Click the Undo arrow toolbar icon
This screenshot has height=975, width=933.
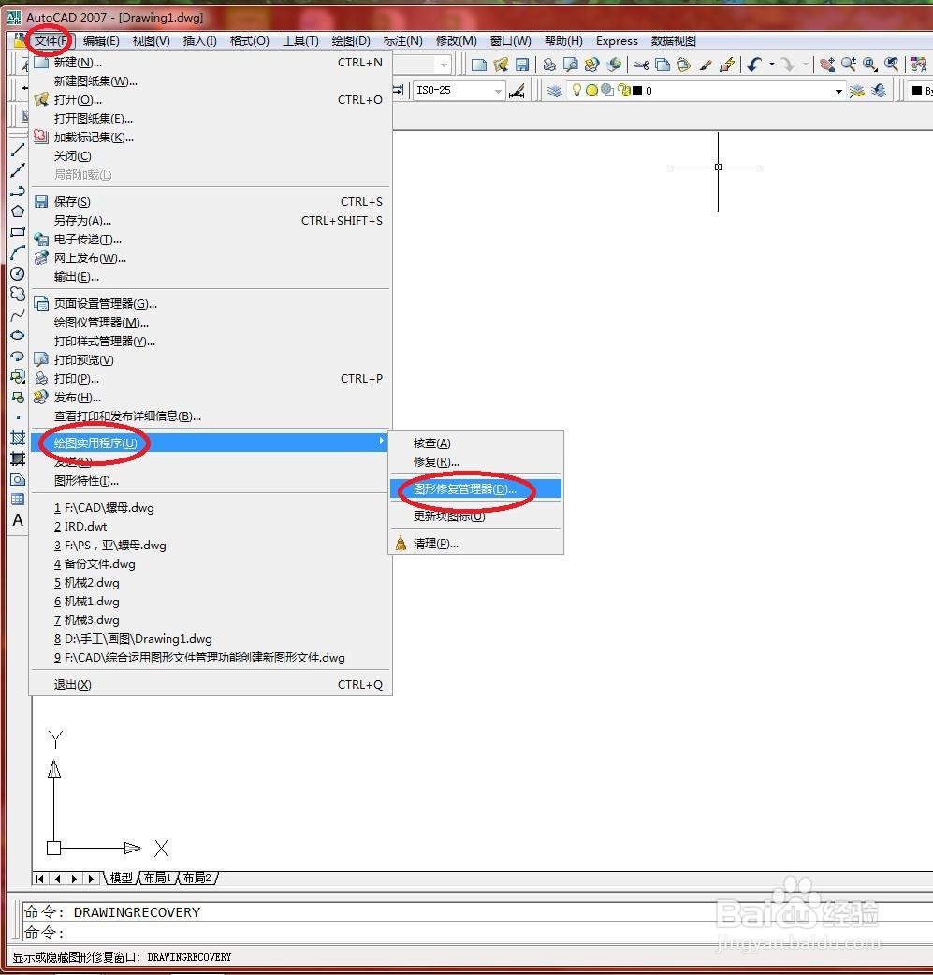pos(754,64)
